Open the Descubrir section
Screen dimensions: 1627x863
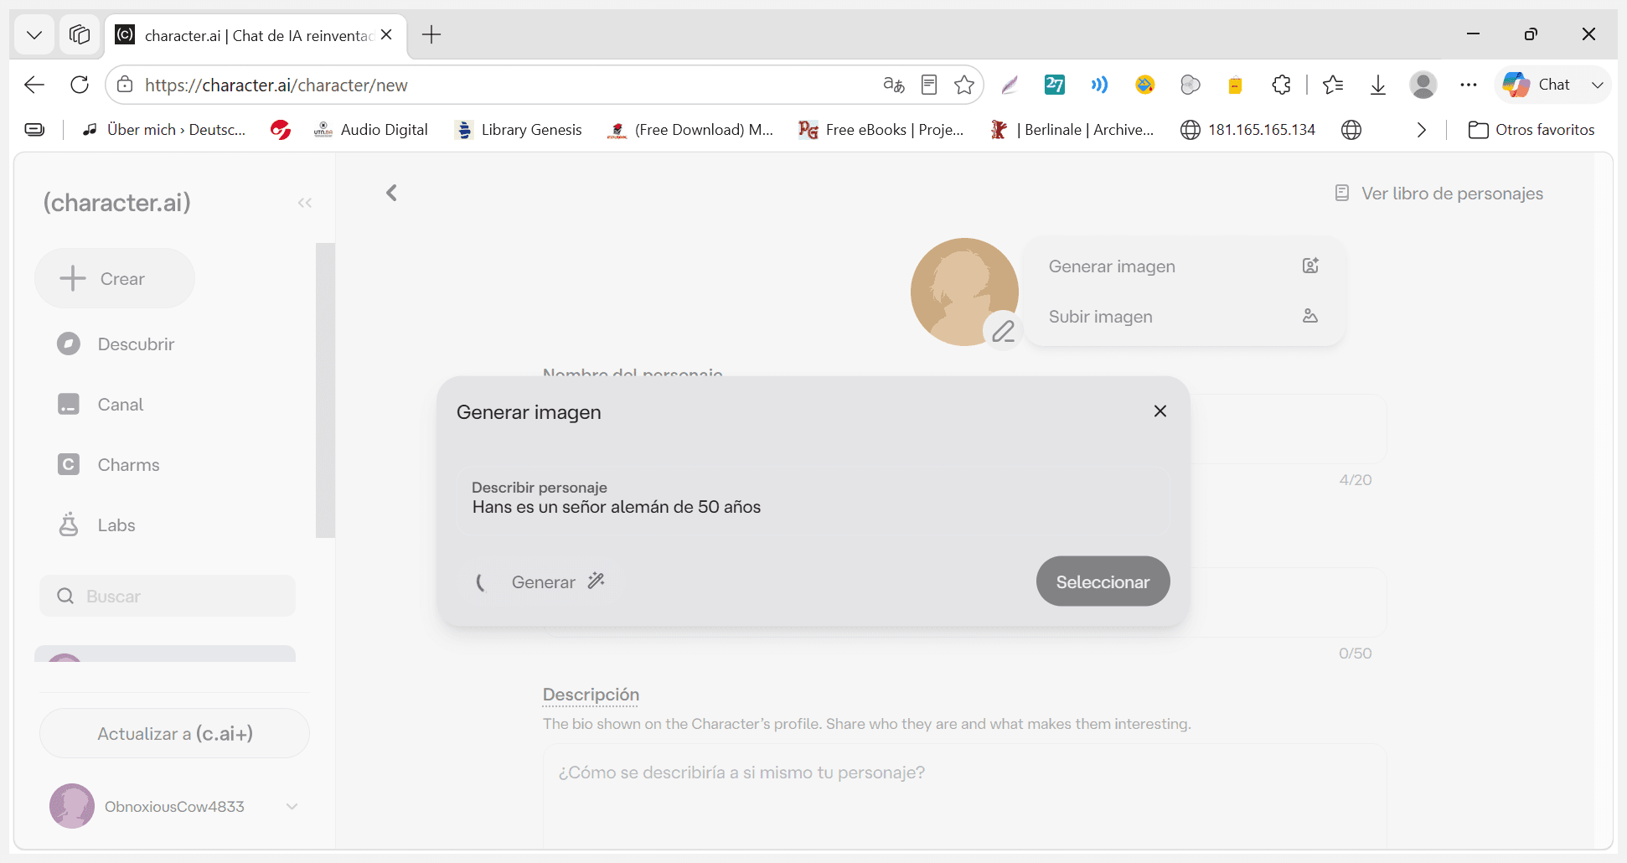[116, 344]
